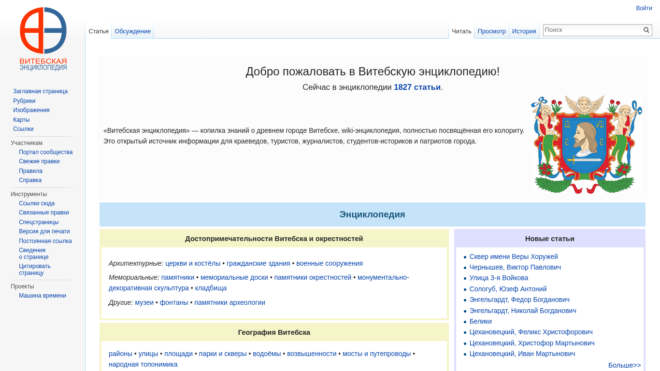Screen dimensions: 660x371
Task: Select the История tab
Action: [x=524, y=31]
